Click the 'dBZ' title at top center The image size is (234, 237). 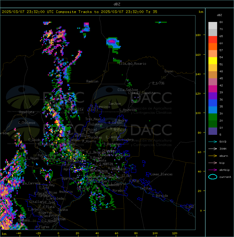[117, 4]
